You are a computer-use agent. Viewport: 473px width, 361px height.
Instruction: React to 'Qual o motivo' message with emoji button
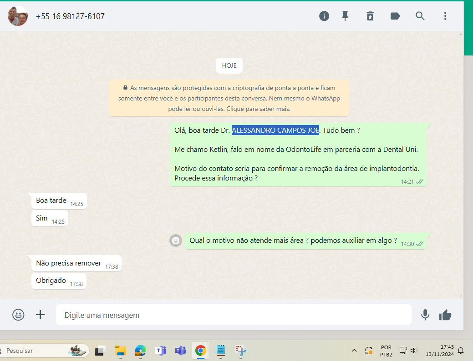176,241
